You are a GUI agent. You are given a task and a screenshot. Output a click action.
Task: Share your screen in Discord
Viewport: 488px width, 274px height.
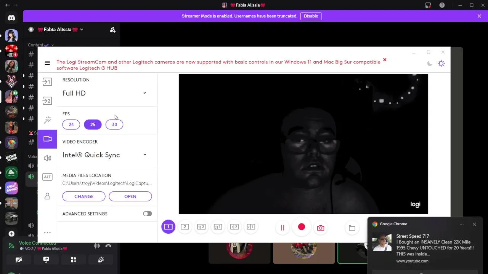click(x=46, y=260)
